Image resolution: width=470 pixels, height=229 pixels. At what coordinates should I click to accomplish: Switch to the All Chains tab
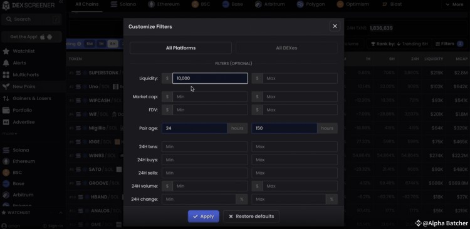coord(86,4)
